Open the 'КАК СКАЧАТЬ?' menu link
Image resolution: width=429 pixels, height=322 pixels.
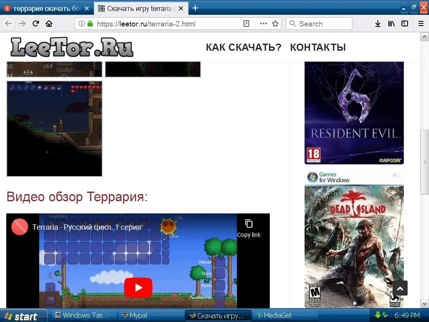[243, 47]
